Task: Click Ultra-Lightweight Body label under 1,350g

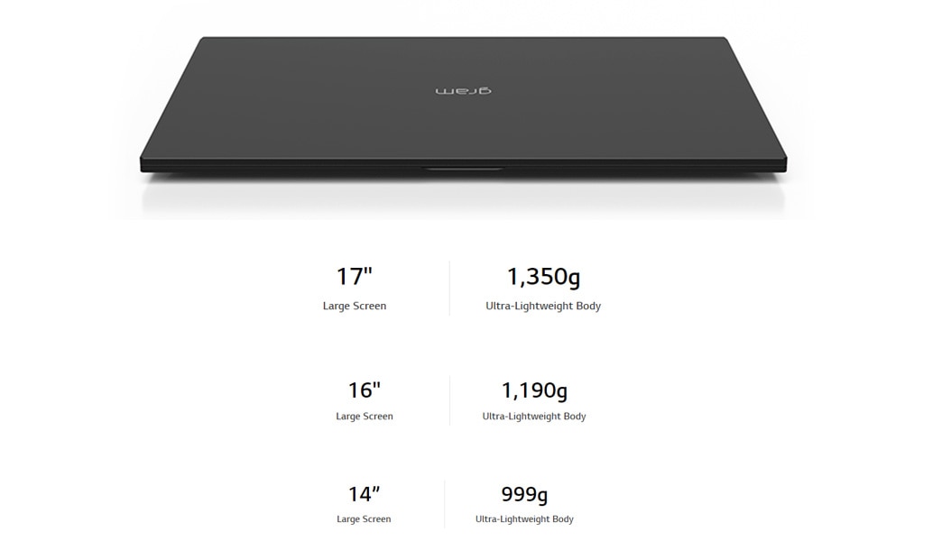Action: click(543, 306)
